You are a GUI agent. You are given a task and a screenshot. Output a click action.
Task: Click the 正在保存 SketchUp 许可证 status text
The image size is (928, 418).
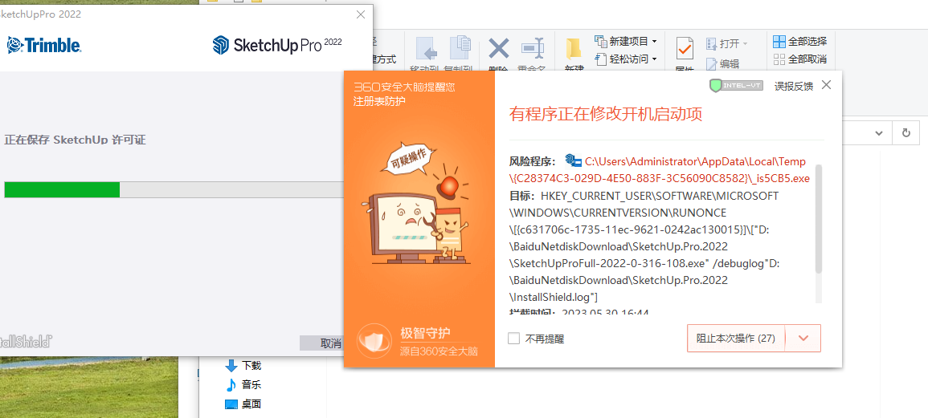click(75, 140)
